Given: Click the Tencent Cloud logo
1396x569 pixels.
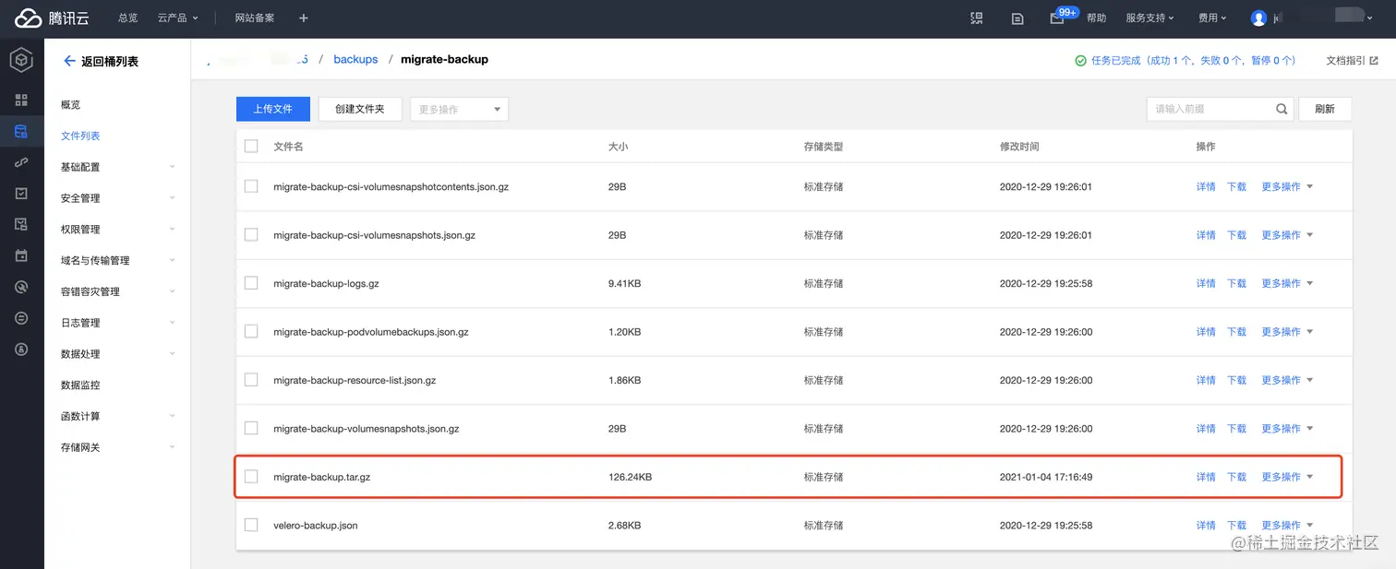Looking at the screenshot, I should [x=52, y=18].
